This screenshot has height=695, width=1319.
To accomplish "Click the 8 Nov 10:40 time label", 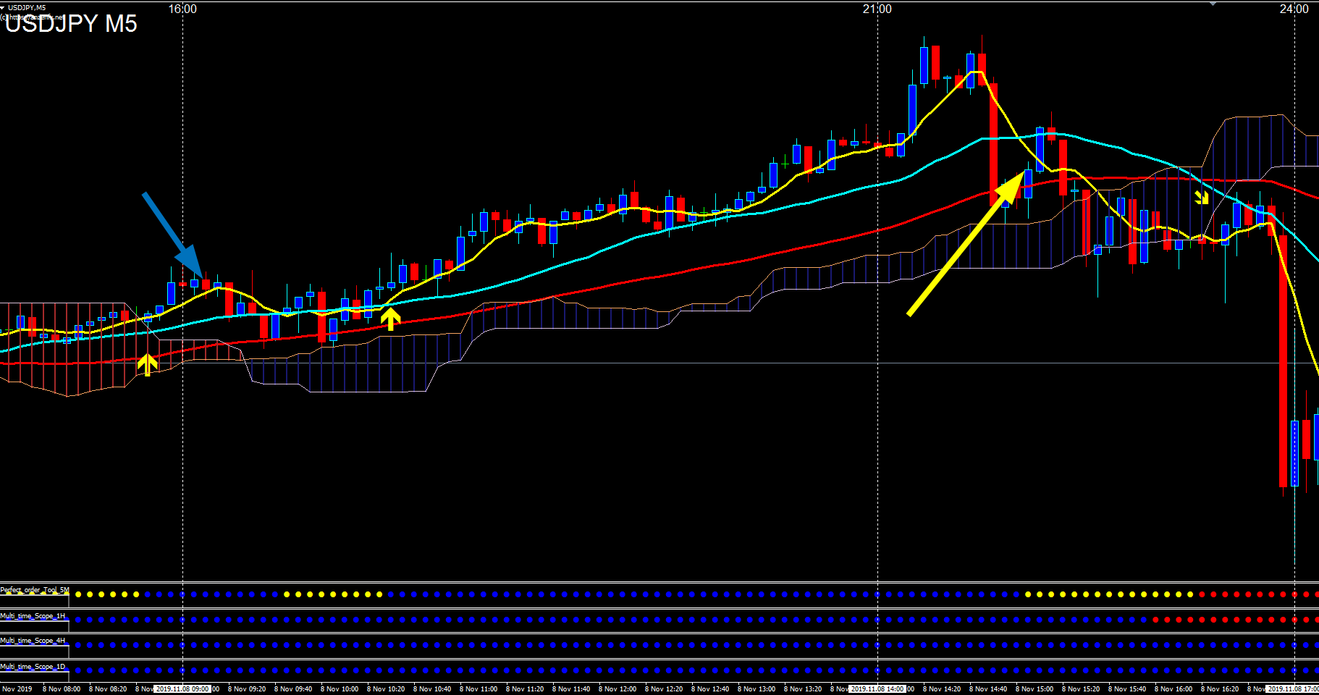I will (432, 689).
